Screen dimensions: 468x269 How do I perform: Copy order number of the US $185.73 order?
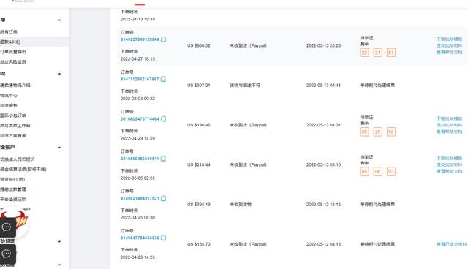pyautogui.click(x=163, y=238)
